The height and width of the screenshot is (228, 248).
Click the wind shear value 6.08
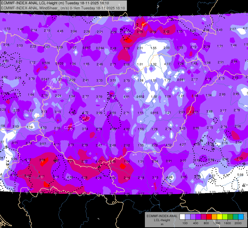point(197,144)
